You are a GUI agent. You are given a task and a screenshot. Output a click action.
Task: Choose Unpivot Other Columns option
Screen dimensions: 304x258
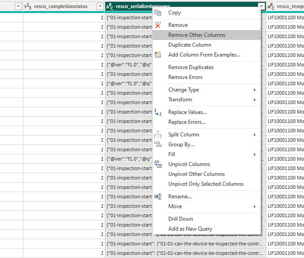[x=196, y=174]
